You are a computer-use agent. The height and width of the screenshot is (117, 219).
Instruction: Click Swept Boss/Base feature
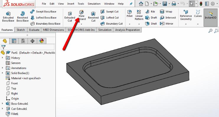click(x=43, y=12)
